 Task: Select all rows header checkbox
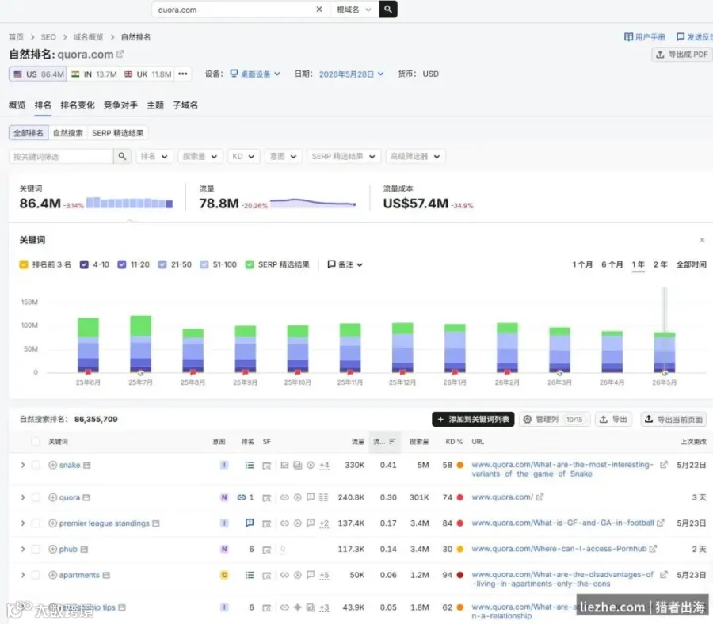[36, 441]
